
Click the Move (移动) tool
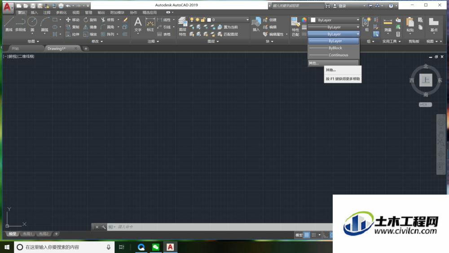click(73, 20)
